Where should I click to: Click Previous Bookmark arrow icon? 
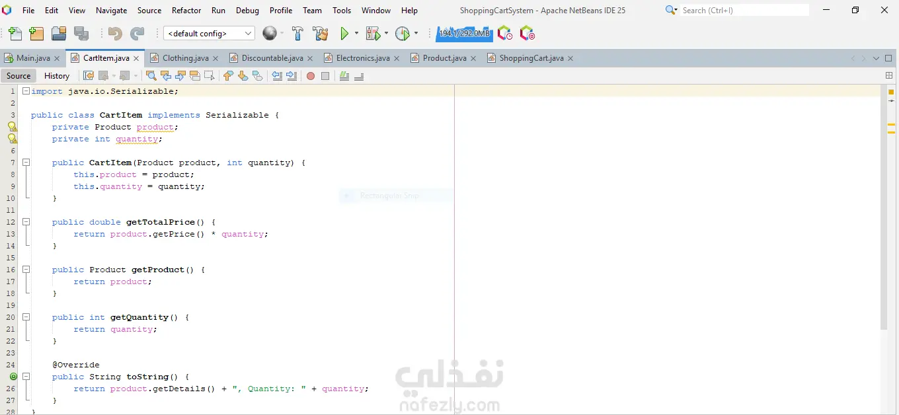pos(229,76)
